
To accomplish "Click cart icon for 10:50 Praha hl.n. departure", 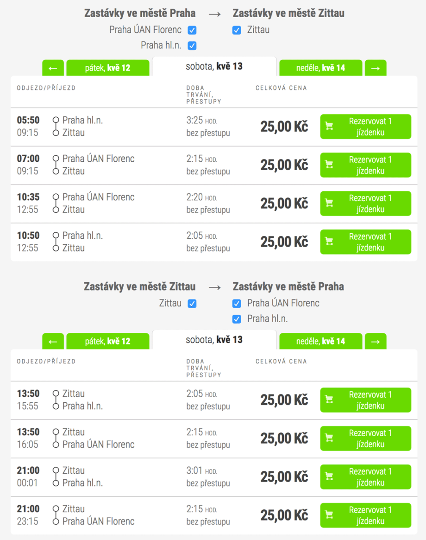I will pyautogui.click(x=329, y=242).
